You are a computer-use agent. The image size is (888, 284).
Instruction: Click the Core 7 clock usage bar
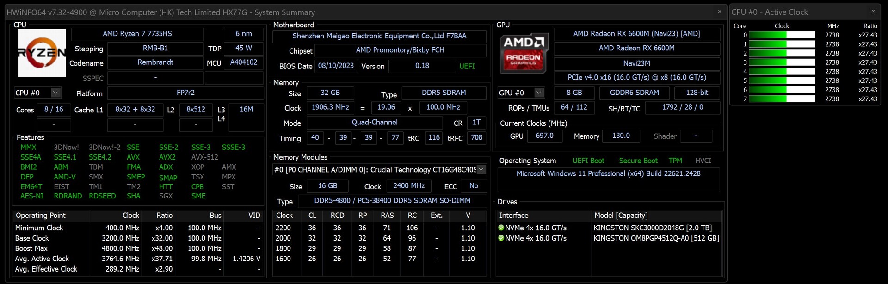pyautogui.click(x=782, y=99)
